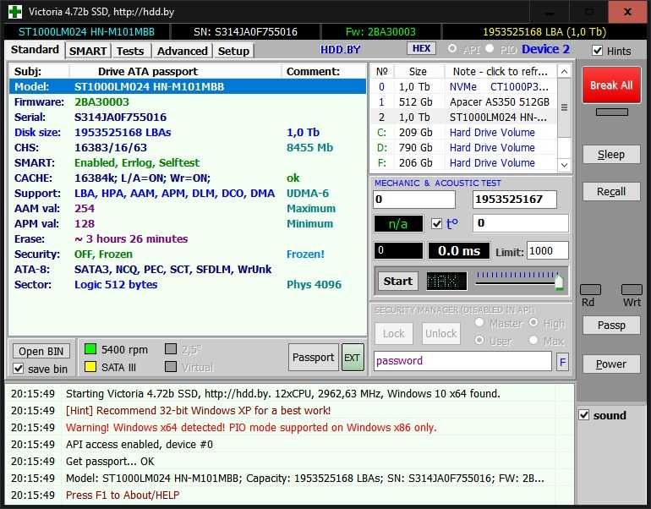651x509 pixels.
Task: Click the HEX button
Action: [421, 48]
